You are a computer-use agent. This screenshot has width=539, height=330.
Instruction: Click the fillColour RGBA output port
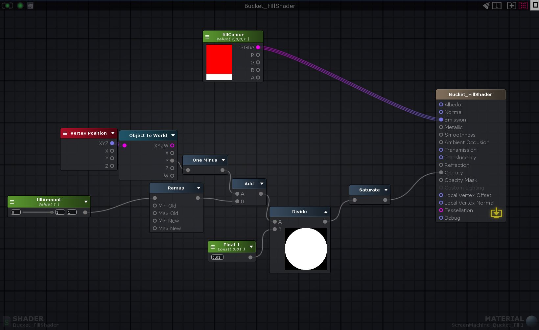[258, 47]
